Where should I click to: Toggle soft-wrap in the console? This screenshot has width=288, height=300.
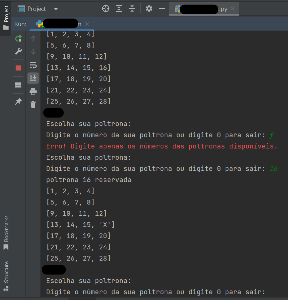click(33, 65)
